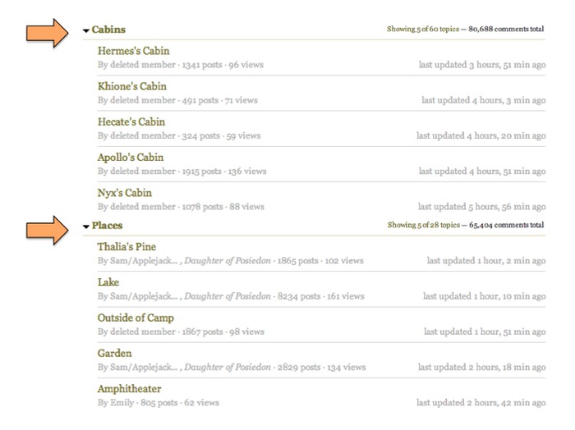Open author Emily's profile under Amphitheater
The height and width of the screenshot is (430, 575).
pos(122,403)
